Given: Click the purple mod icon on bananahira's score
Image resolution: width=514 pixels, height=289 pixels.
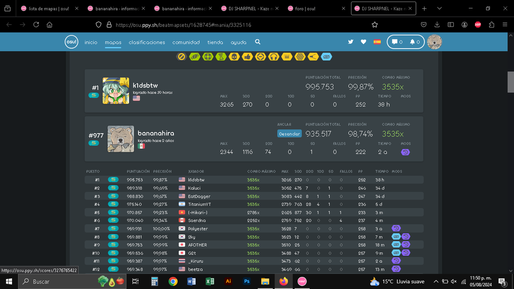Looking at the screenshot, I should coord(406,152).
